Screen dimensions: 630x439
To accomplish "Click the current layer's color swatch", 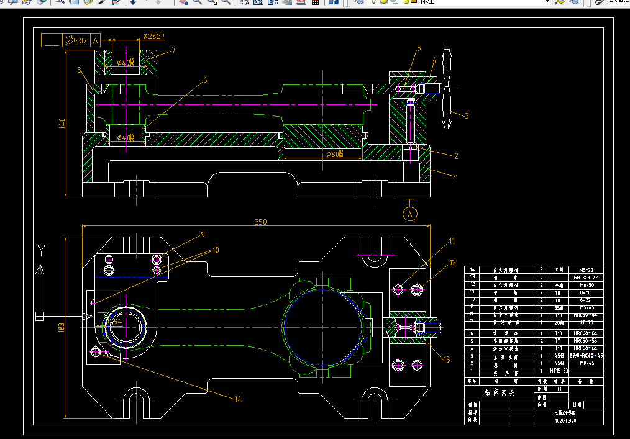I will click(413, 2).
